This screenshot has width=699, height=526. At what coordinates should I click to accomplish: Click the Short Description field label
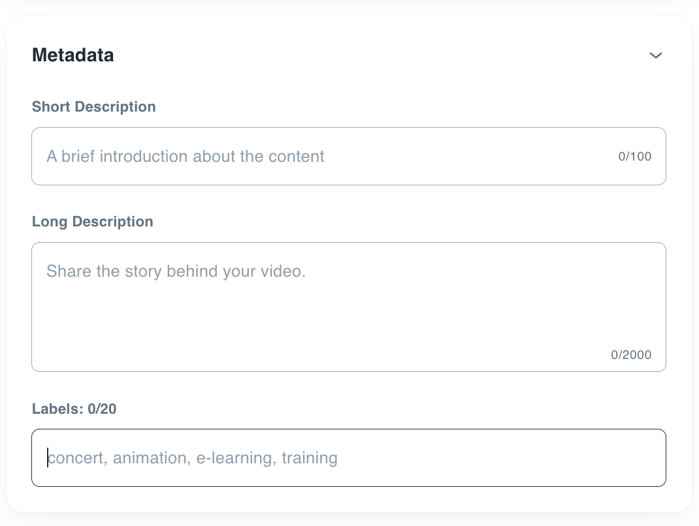coord(93,107)
